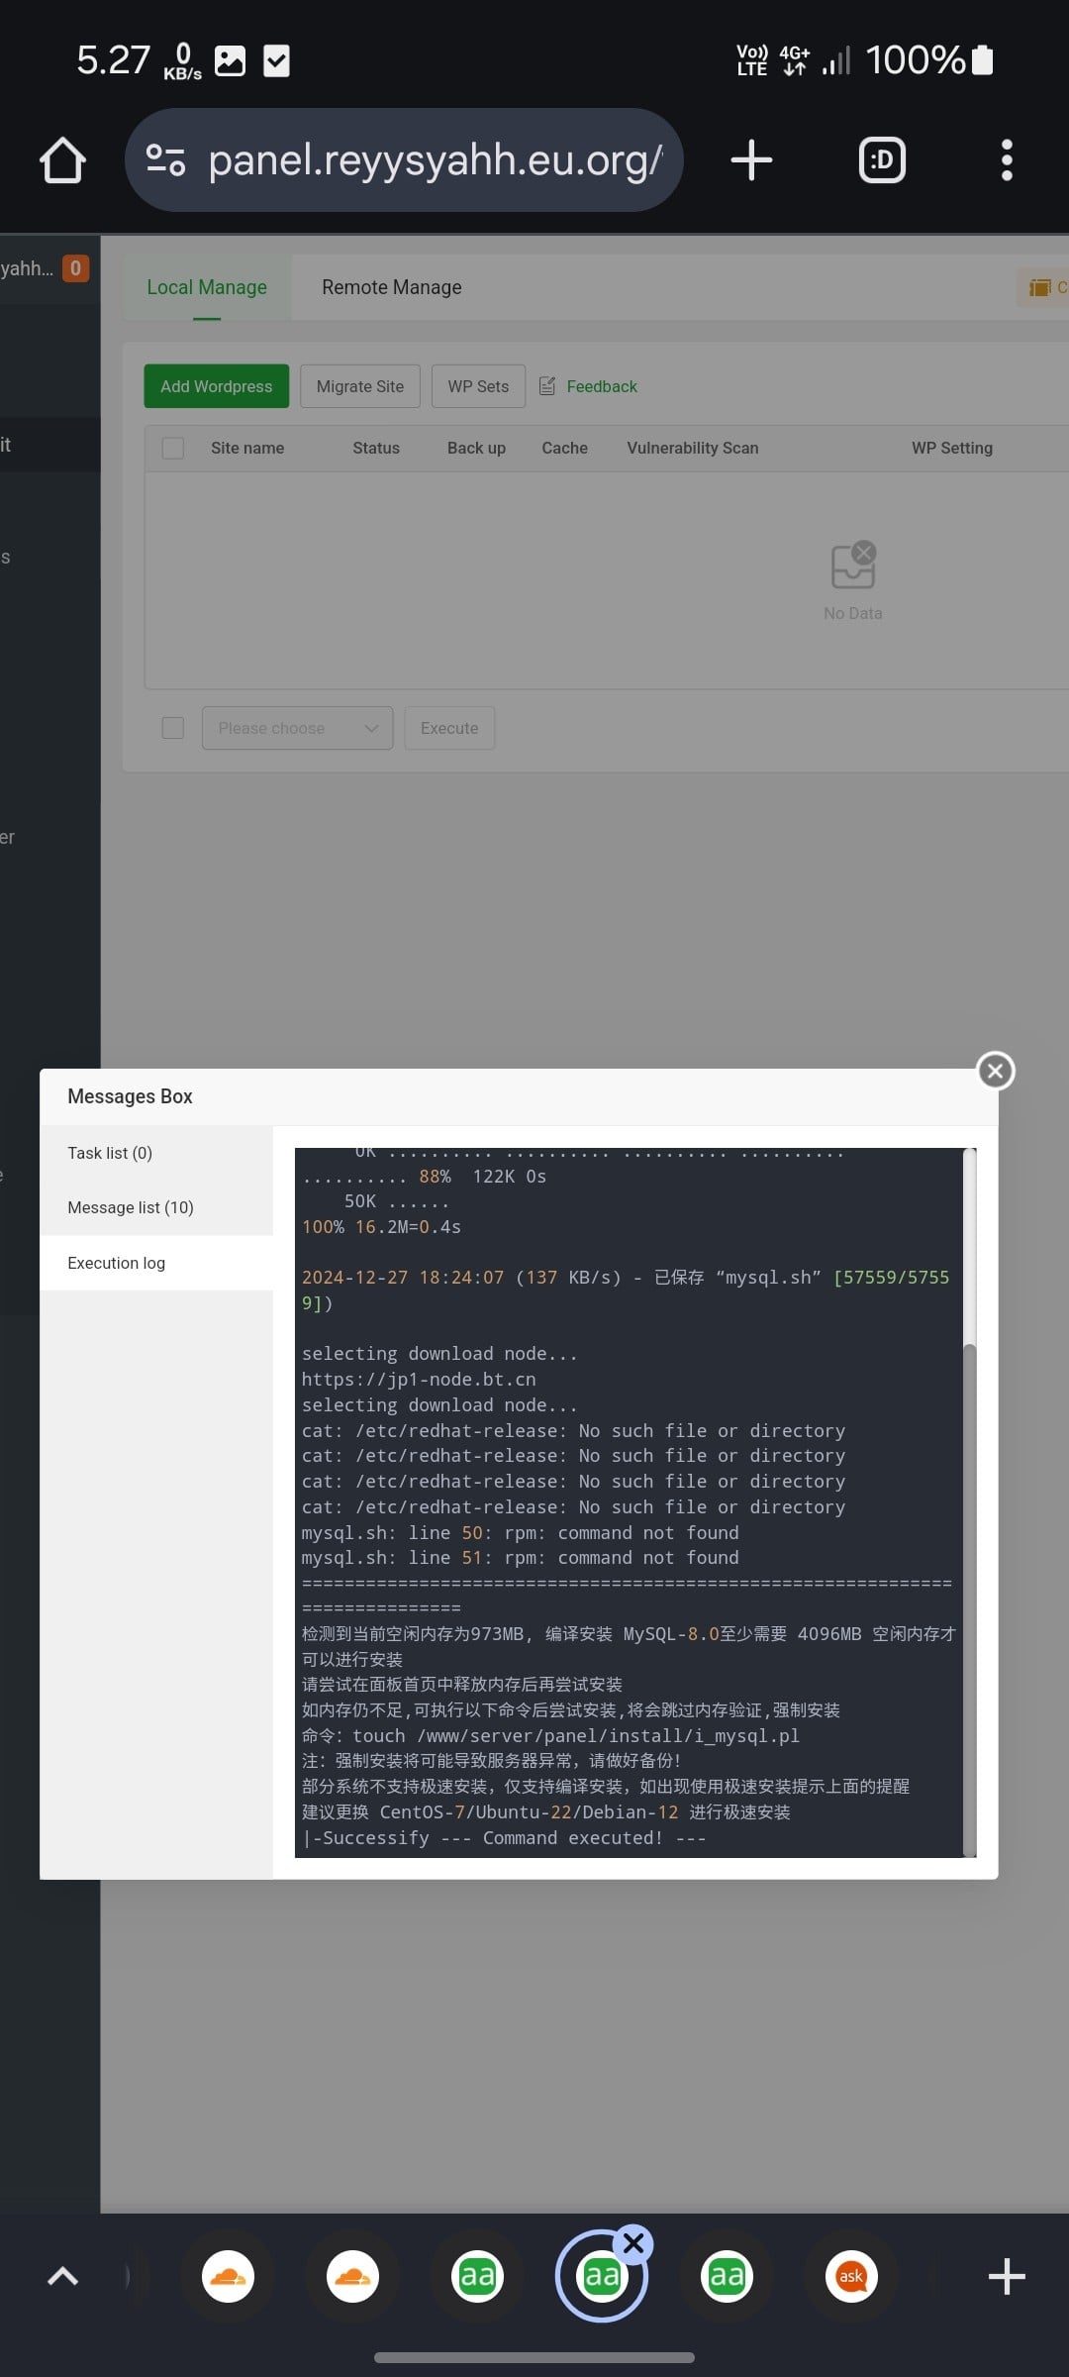Tap the browser home icon
This screenshot has width=1069, height=2377.
pos(62,160)
